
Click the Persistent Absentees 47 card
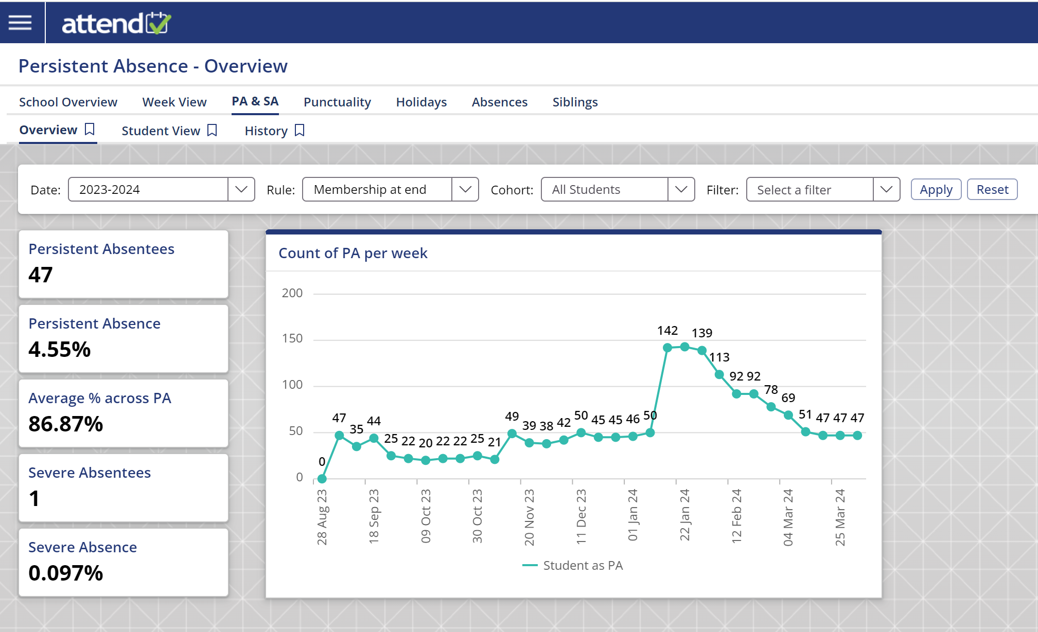pos(124,264)
